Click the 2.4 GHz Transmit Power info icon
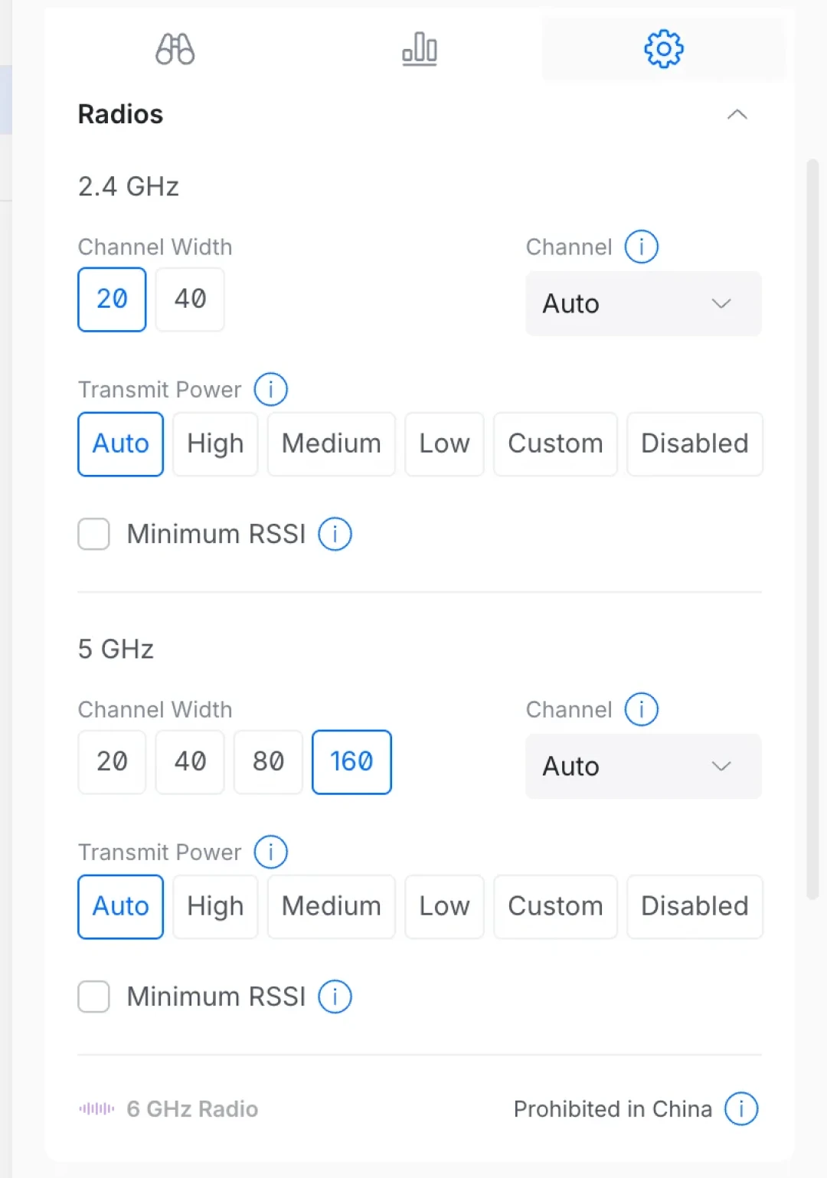 [271, 389]
